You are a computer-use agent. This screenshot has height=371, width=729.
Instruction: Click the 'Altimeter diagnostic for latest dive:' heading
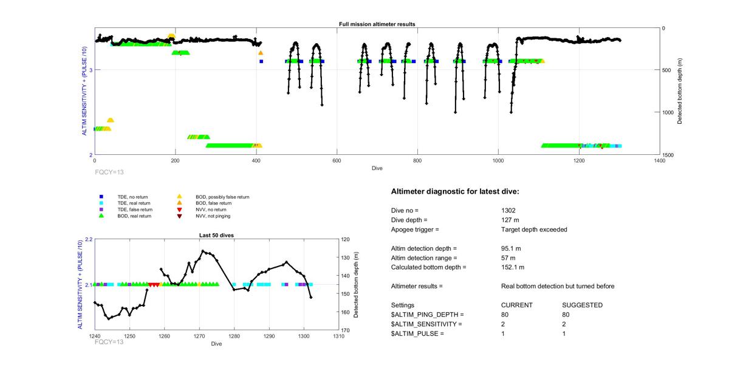(x=455, y=192)
